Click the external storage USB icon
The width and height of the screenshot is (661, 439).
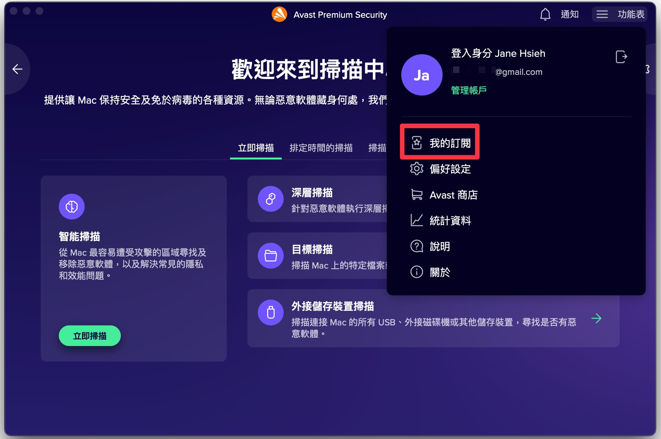coord(271,312)
